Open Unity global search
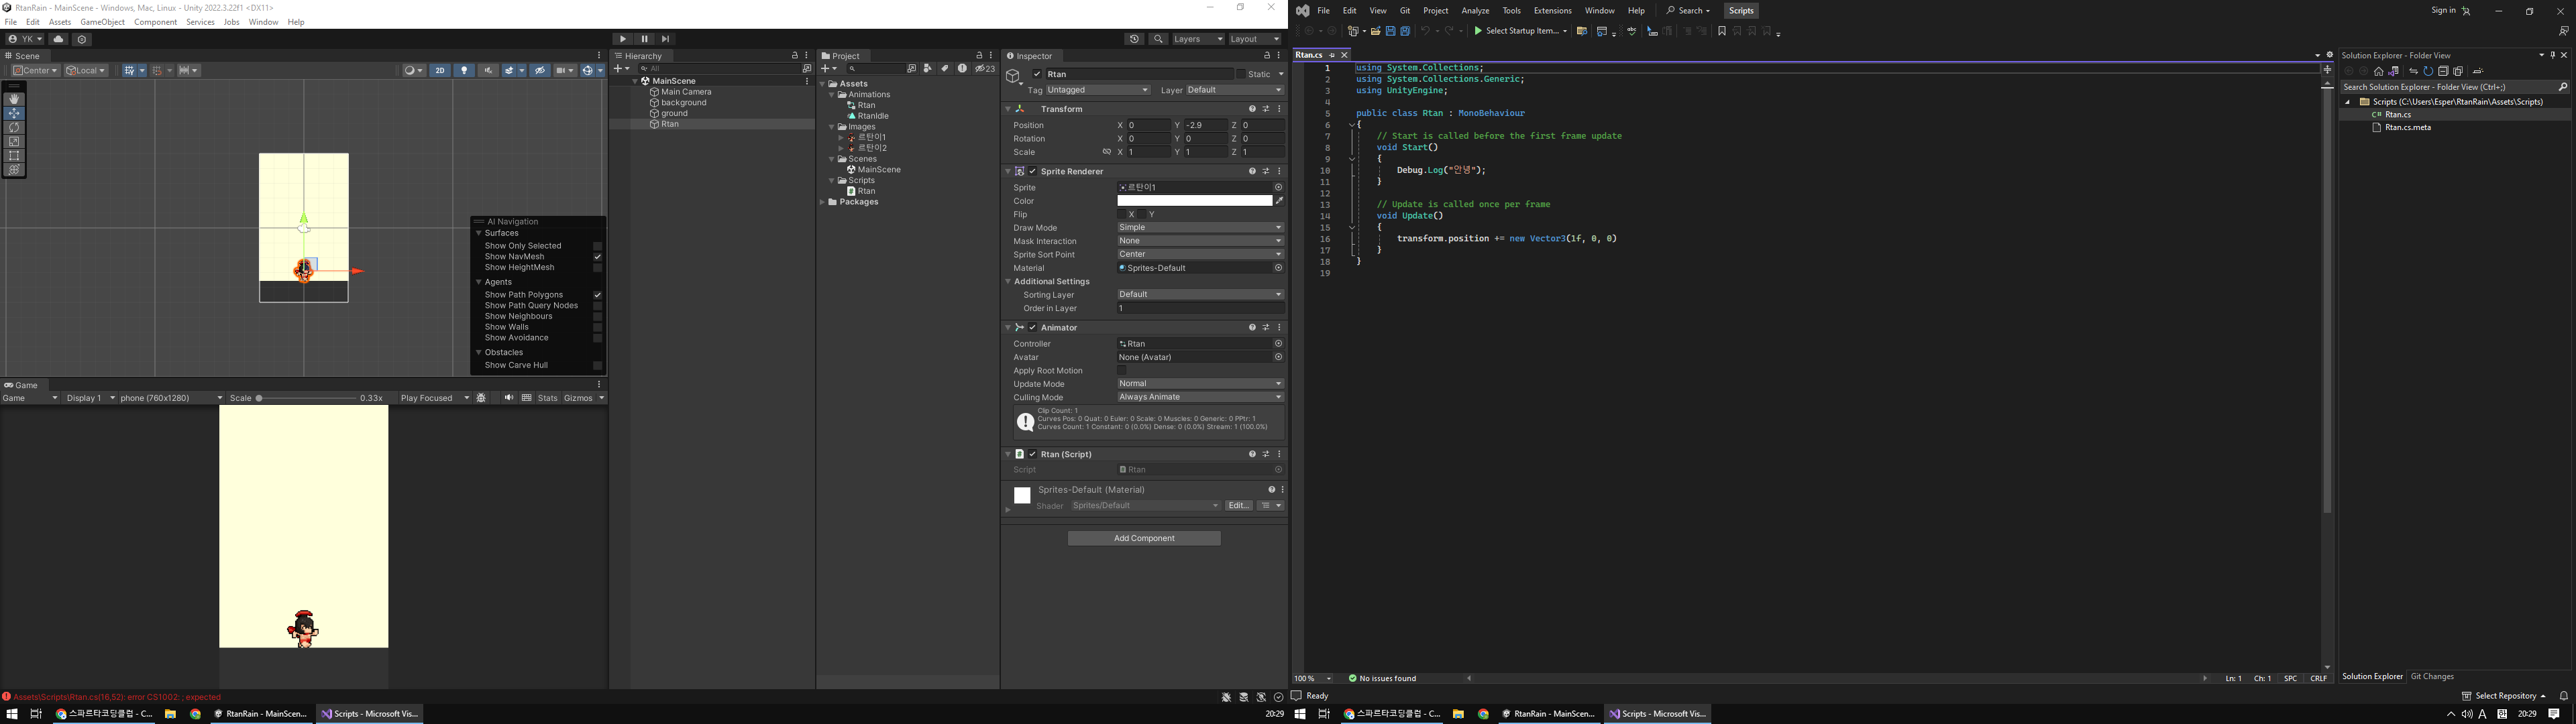The width and height of the screenshot is (2576, 724). tap(1158, 39)
